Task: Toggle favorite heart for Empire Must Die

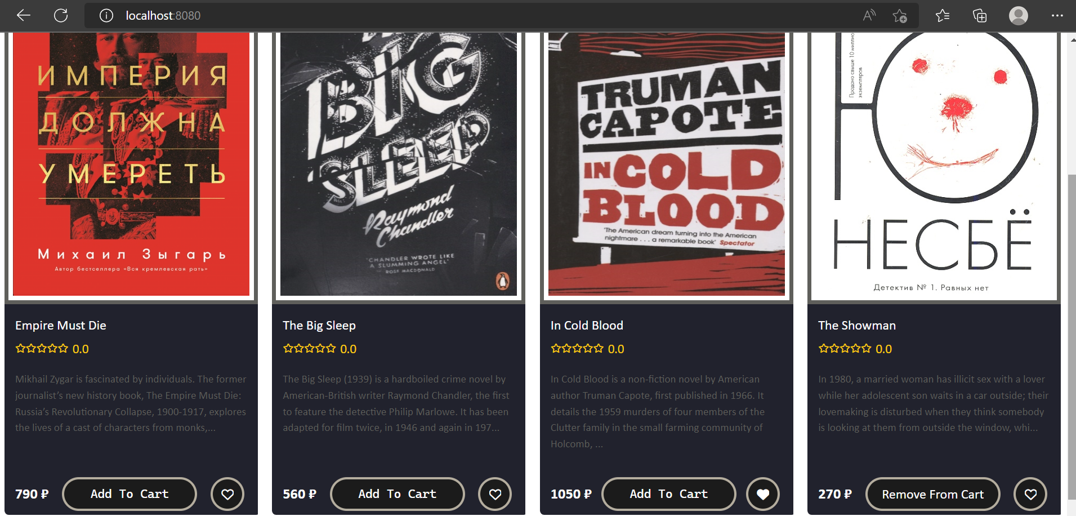Action: tap(227, 494)
